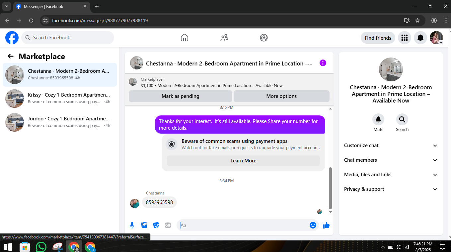Click Chestanna's avatar beside her message

pyautogui.click(x=135, y=203)
